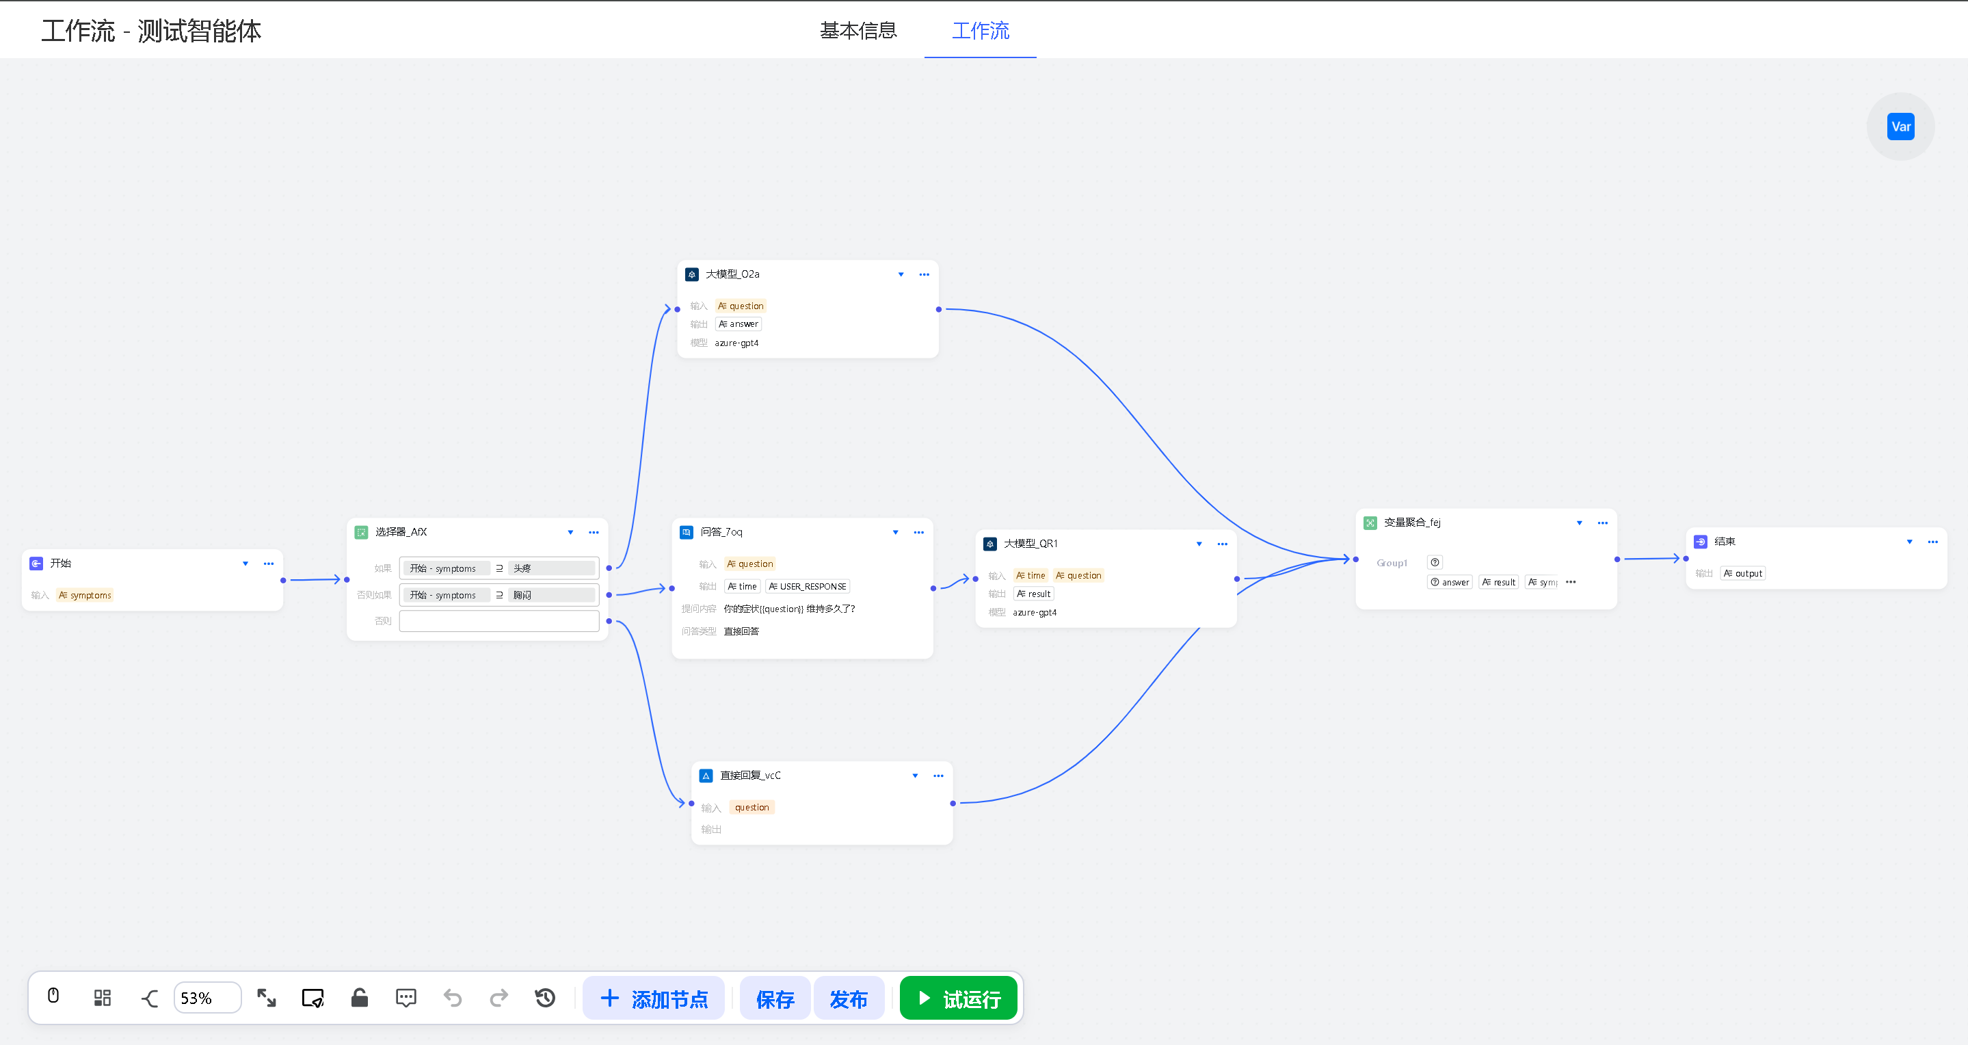Click the empty 否则 condition field
Viewport: 1968px width, 1045px height.
[x=499, y=621]
